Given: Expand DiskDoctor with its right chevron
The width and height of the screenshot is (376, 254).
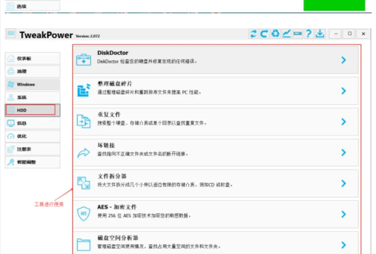Looking at the screenshot, I should pos(343,60).
